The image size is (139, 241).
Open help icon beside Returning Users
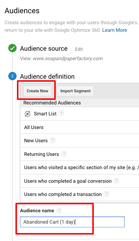[x=64, y=154]
